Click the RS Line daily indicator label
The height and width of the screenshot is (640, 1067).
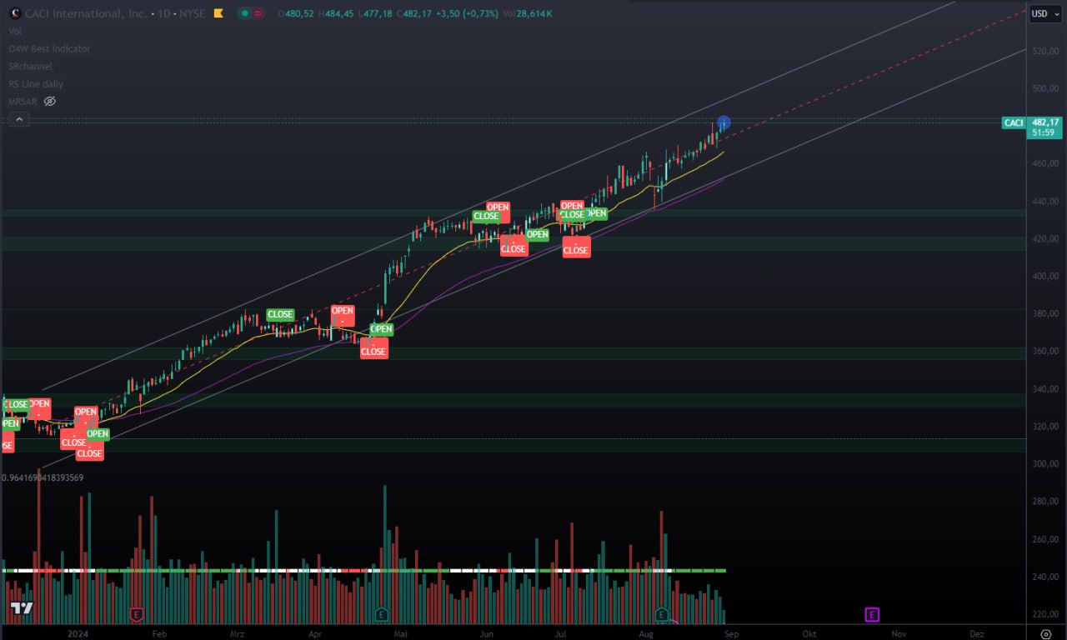[36, 84]
